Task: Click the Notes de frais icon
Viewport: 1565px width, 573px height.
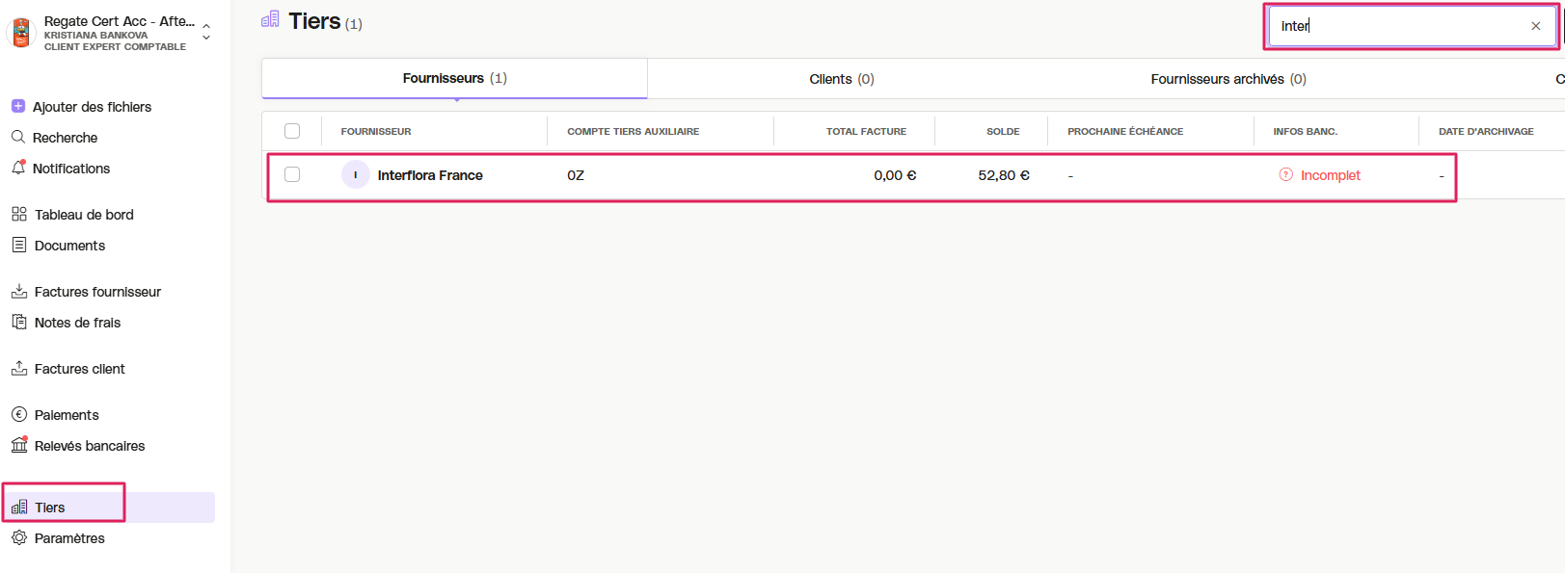Action: pyautogui.click(x=19, y=322)
